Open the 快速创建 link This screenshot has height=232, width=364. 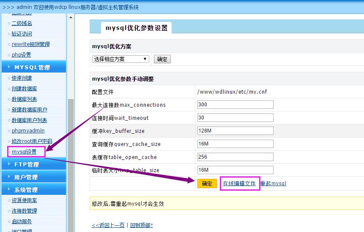(22, 78)
